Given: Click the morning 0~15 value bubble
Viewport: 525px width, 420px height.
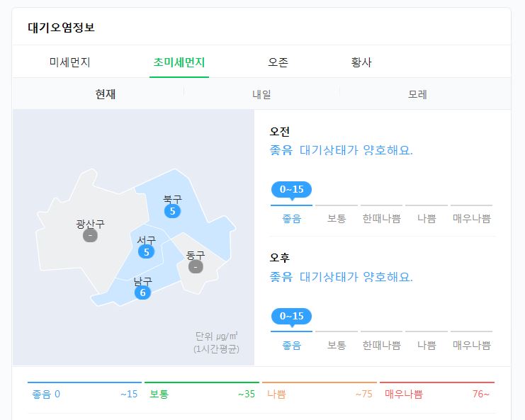Looking at the screenshot, I should pyautogui.click(x=291, y=189).
